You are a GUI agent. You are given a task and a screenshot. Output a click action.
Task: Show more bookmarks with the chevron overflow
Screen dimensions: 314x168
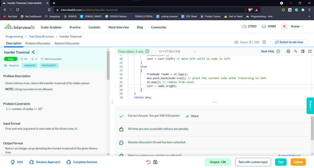309,16
